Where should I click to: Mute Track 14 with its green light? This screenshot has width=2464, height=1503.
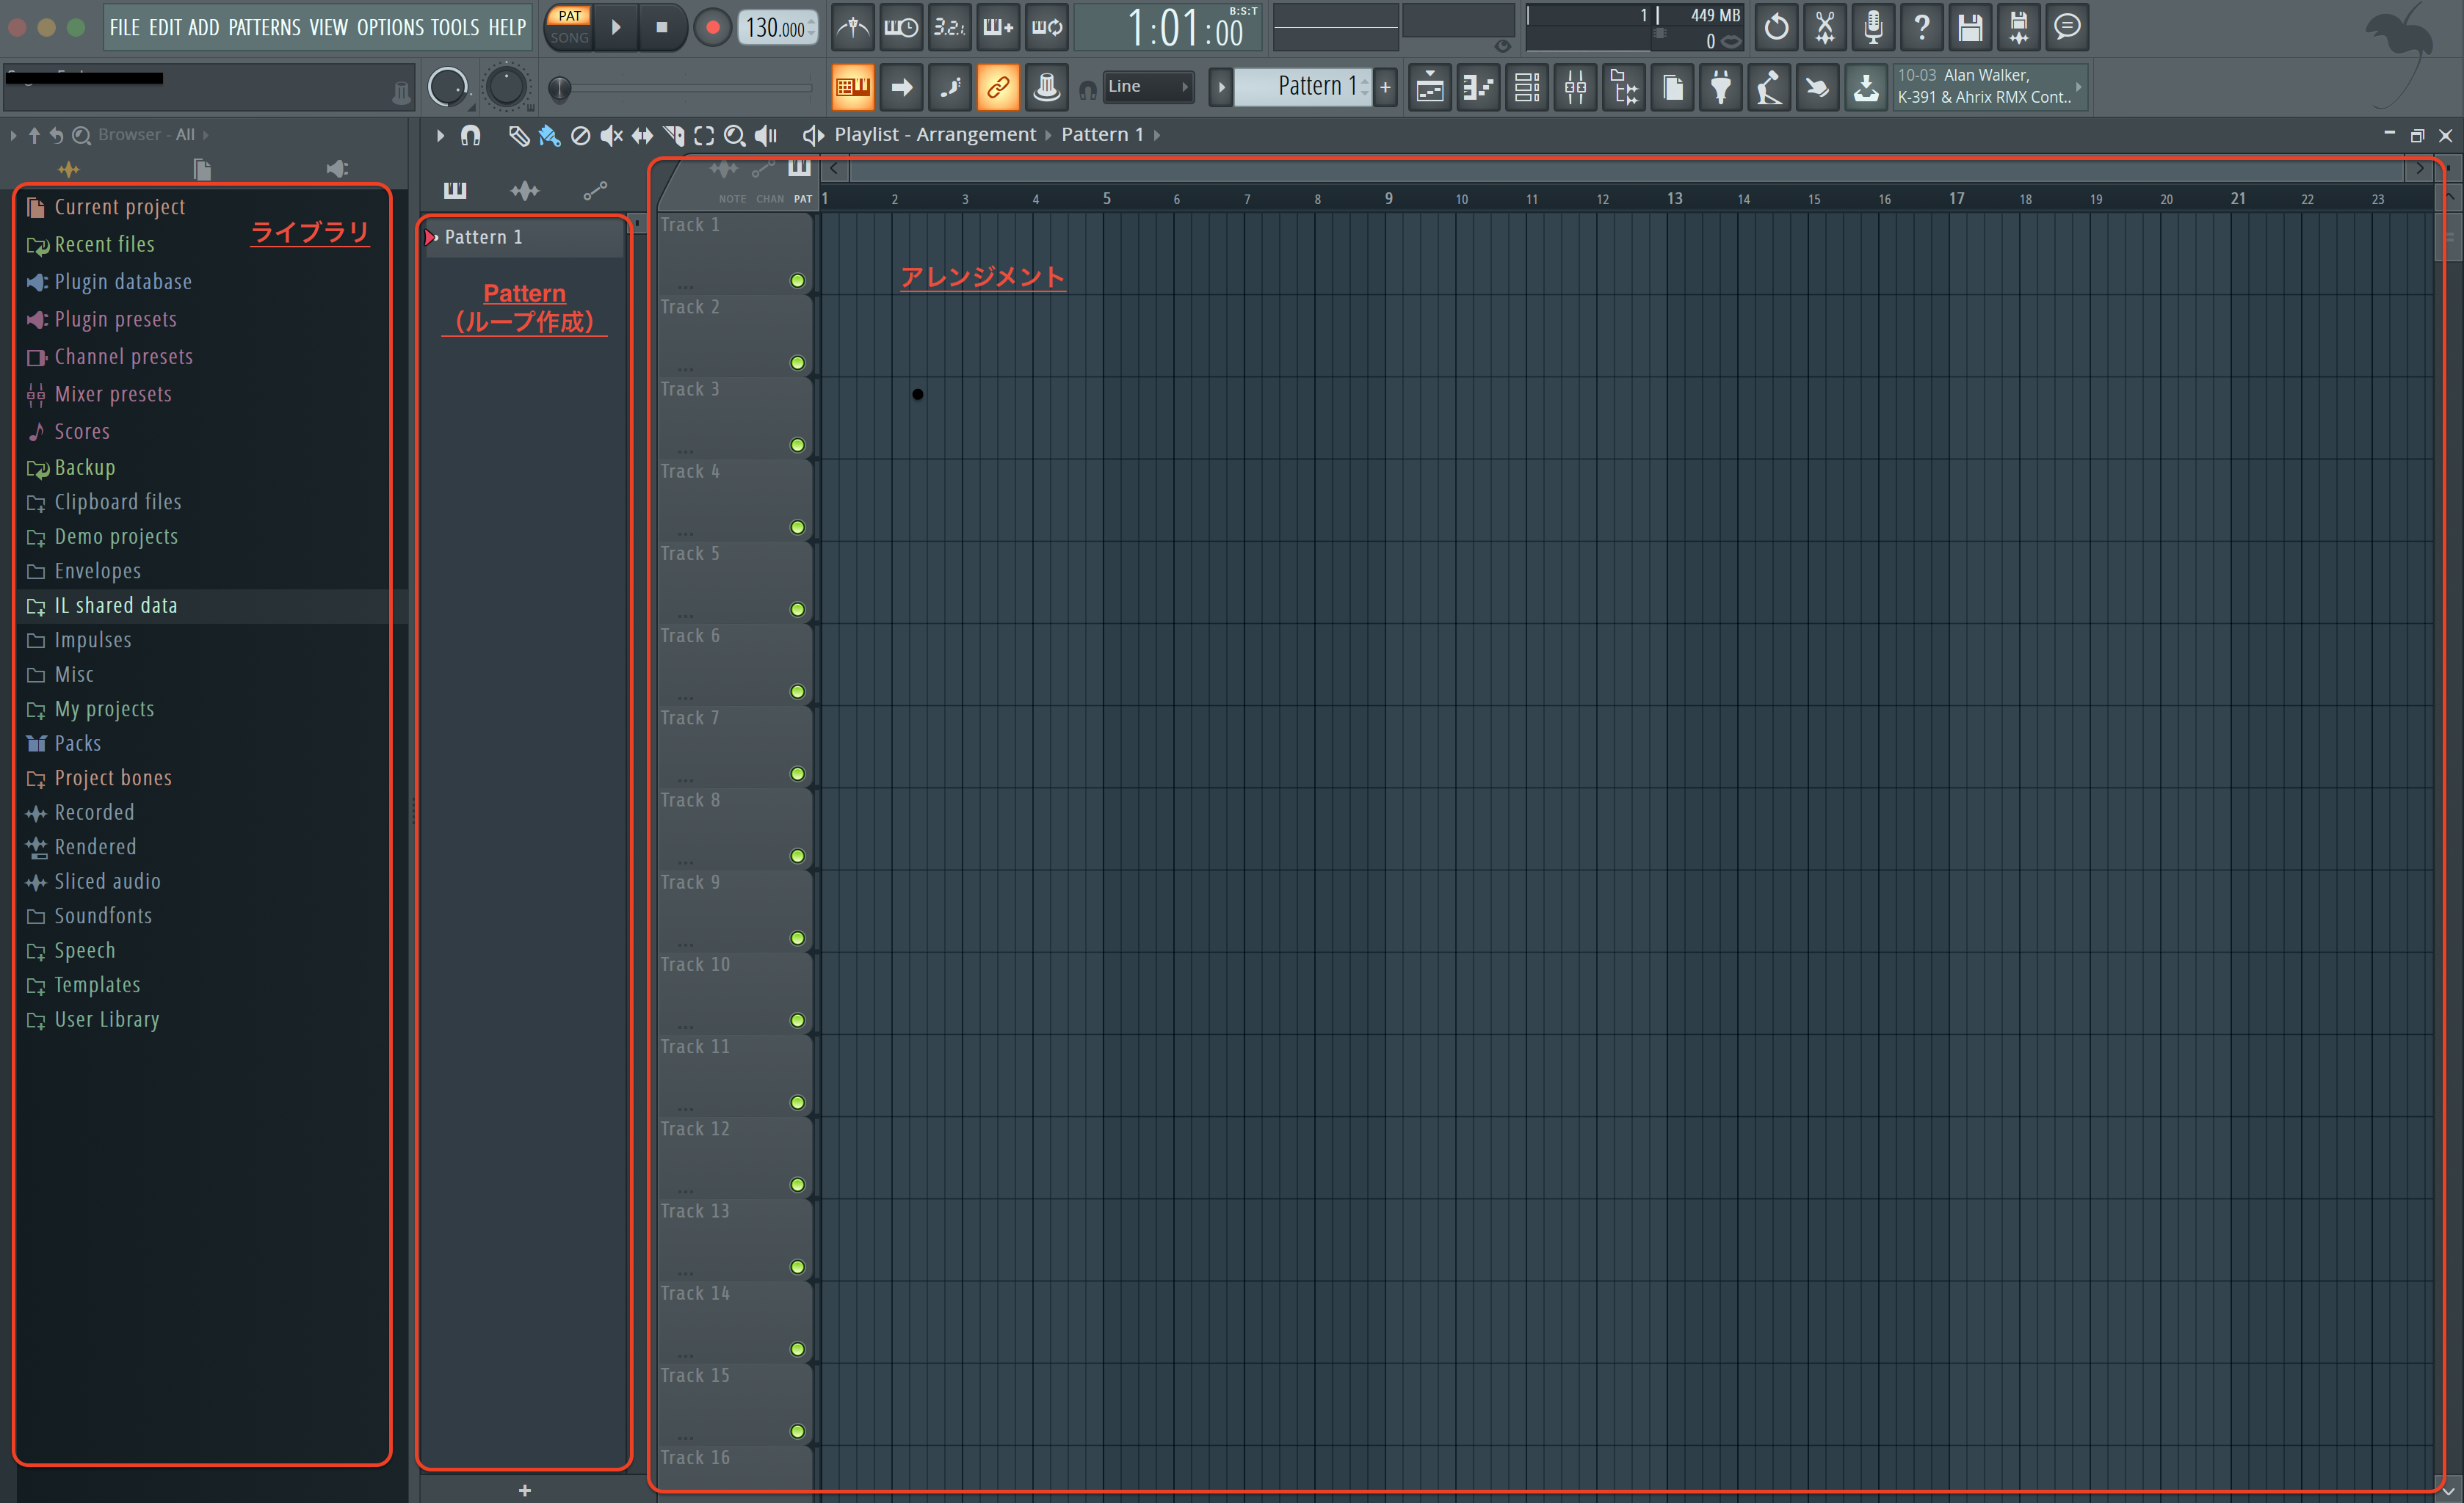click(x=797, y=1349)
